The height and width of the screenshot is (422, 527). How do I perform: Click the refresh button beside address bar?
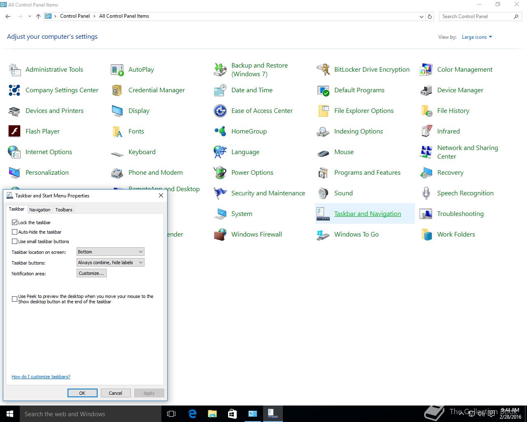[430, 16]
